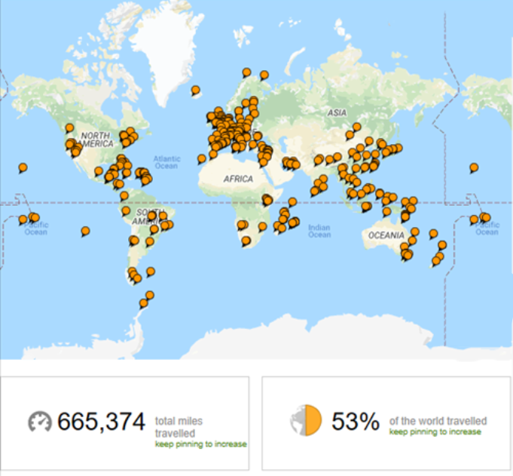Click the NORTH AMERICA continent label

click(96, 140)
